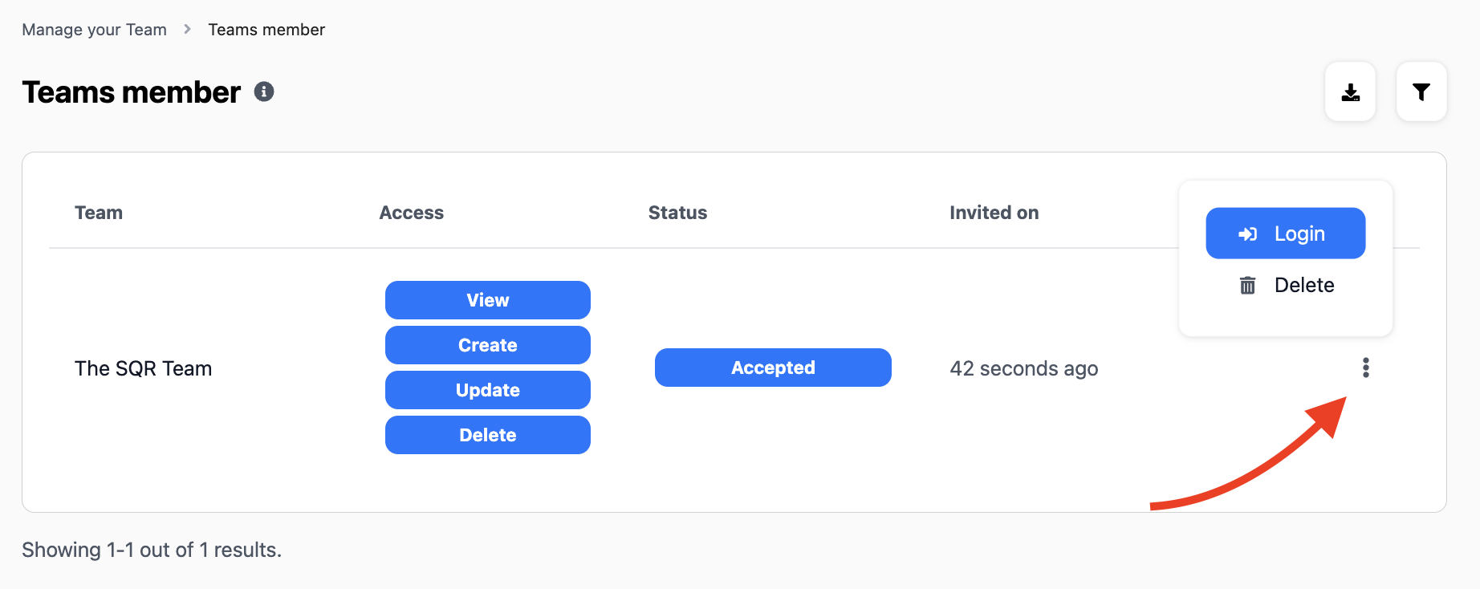Open the three-dot row actions menu

click(1365, 368)
